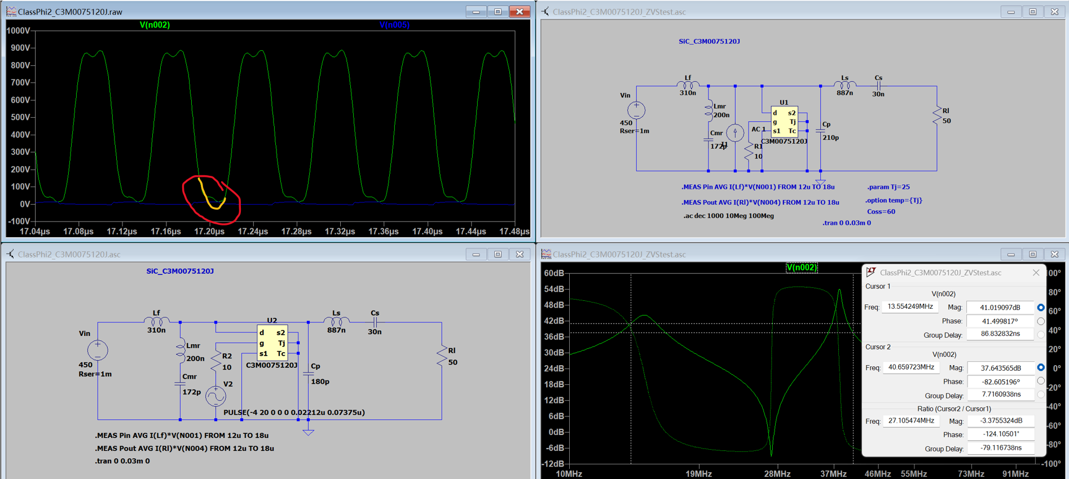Click the V(n002) green trace label in waveform
The width and height of the screenshot is (1069, 479).
coord(155,25)
